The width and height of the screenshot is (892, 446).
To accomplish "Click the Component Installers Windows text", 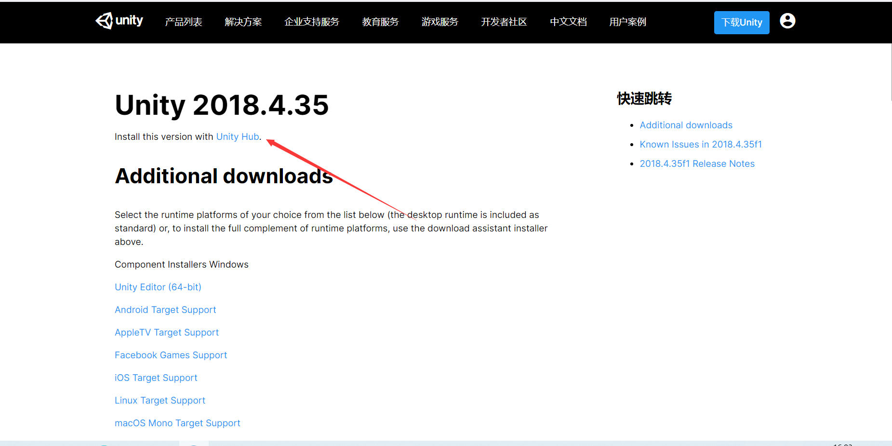I will pyautogui.click(x=182, y=264).
